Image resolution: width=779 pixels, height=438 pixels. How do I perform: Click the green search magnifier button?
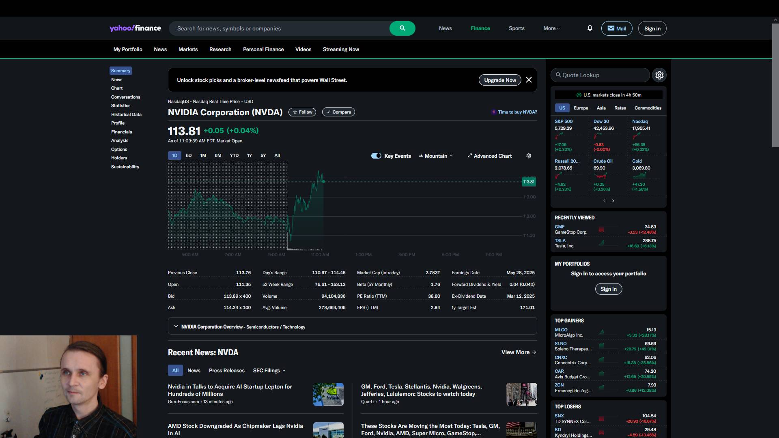coord(402,28)
